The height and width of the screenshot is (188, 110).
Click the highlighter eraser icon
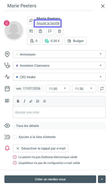[x=31, y=101]
